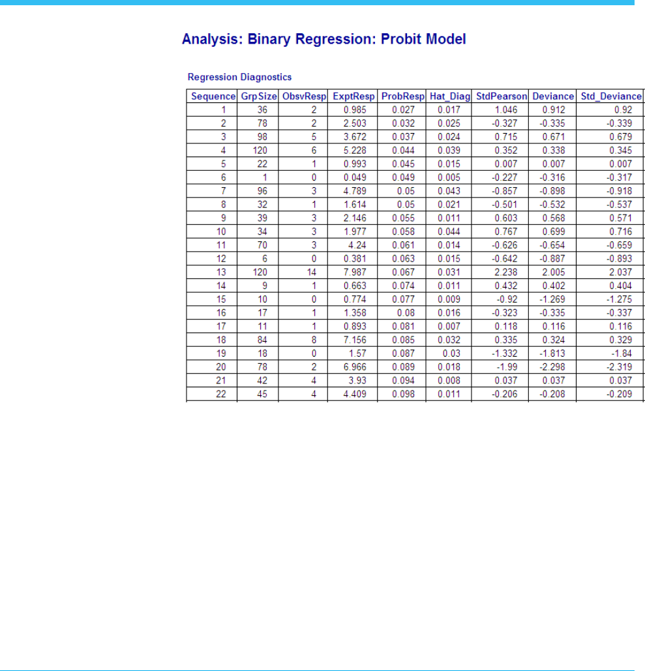Viewport: 645px width, 671px height.
Task: Select the ExptResp value 4.409
Action: tap(355, 394)
